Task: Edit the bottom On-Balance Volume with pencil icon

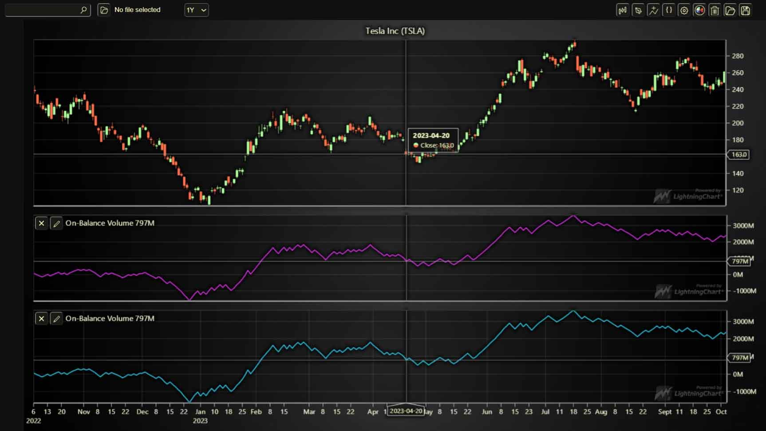Action: click(56, 319)
